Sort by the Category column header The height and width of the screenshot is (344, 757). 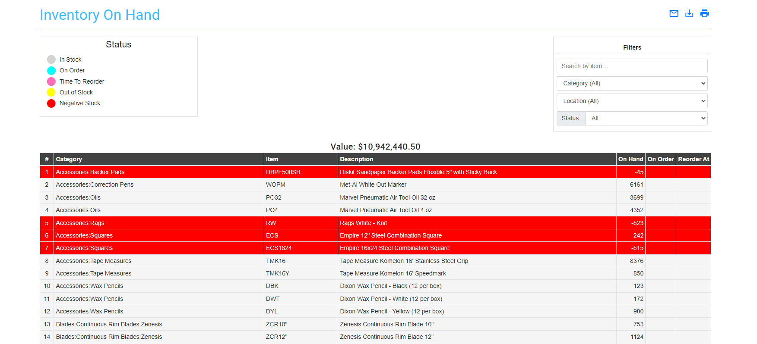(x=69, y=159)
